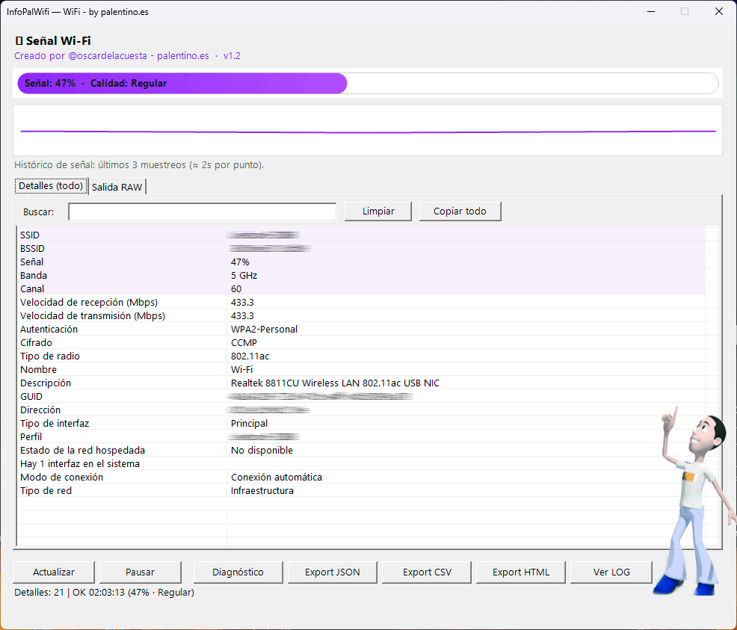Image resolution: width=737 pixels, height=630 pixels.
Task: Maximize the InfoPalWifi window
Action: click(684, 11)
